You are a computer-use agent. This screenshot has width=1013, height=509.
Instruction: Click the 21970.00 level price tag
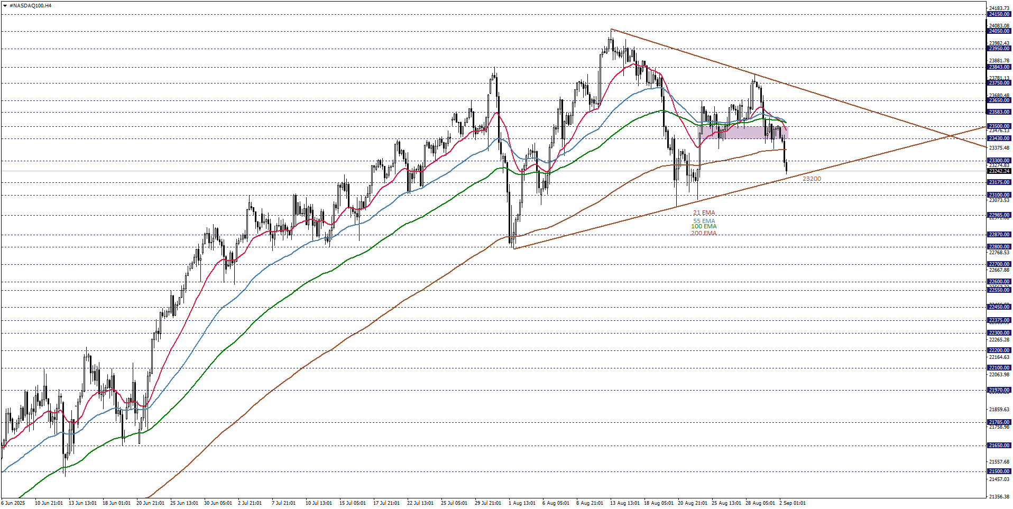point(999,390)
